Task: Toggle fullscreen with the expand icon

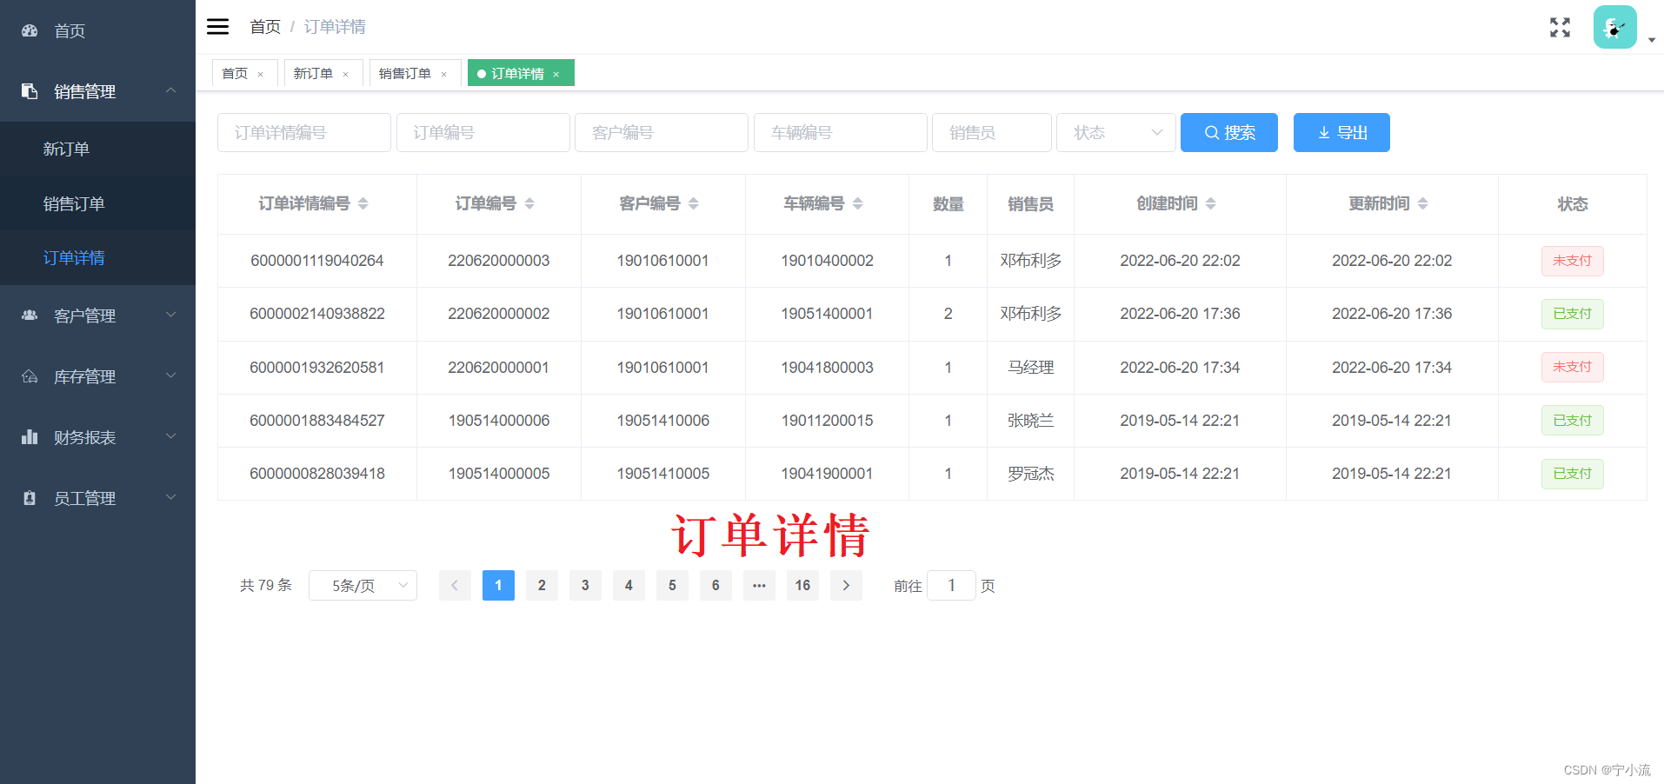Action: point(1560,27)
